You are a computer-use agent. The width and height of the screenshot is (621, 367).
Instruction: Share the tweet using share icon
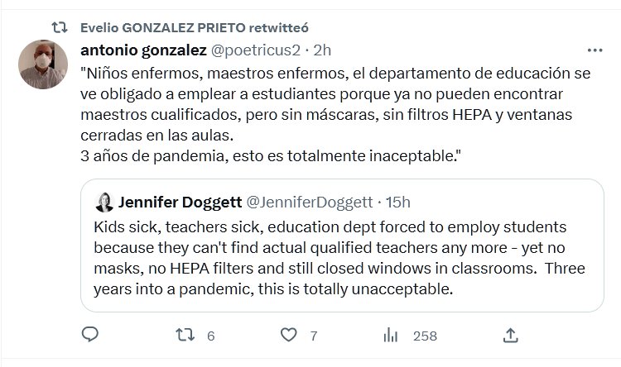511,336
